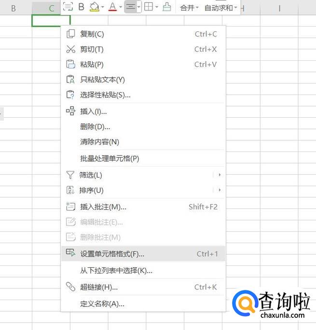This screenshot has height=330, width=316.
Task: Open 超链接(H)... dialog
Action: tap(143, 287)
